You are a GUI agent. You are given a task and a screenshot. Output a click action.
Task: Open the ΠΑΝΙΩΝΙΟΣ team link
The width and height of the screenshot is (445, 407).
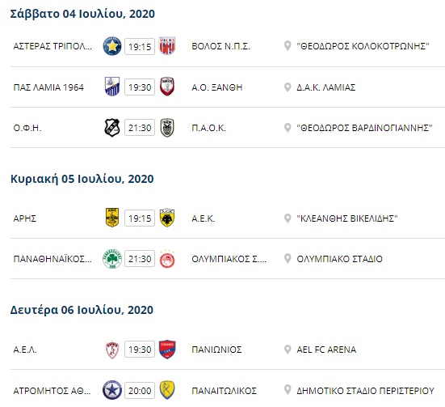pyautogui.click(x=216, y=350)
